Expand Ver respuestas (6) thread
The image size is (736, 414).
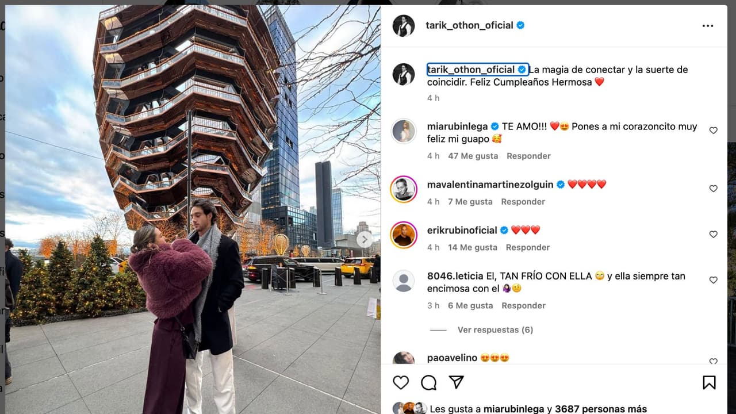[x=495, y=329]
